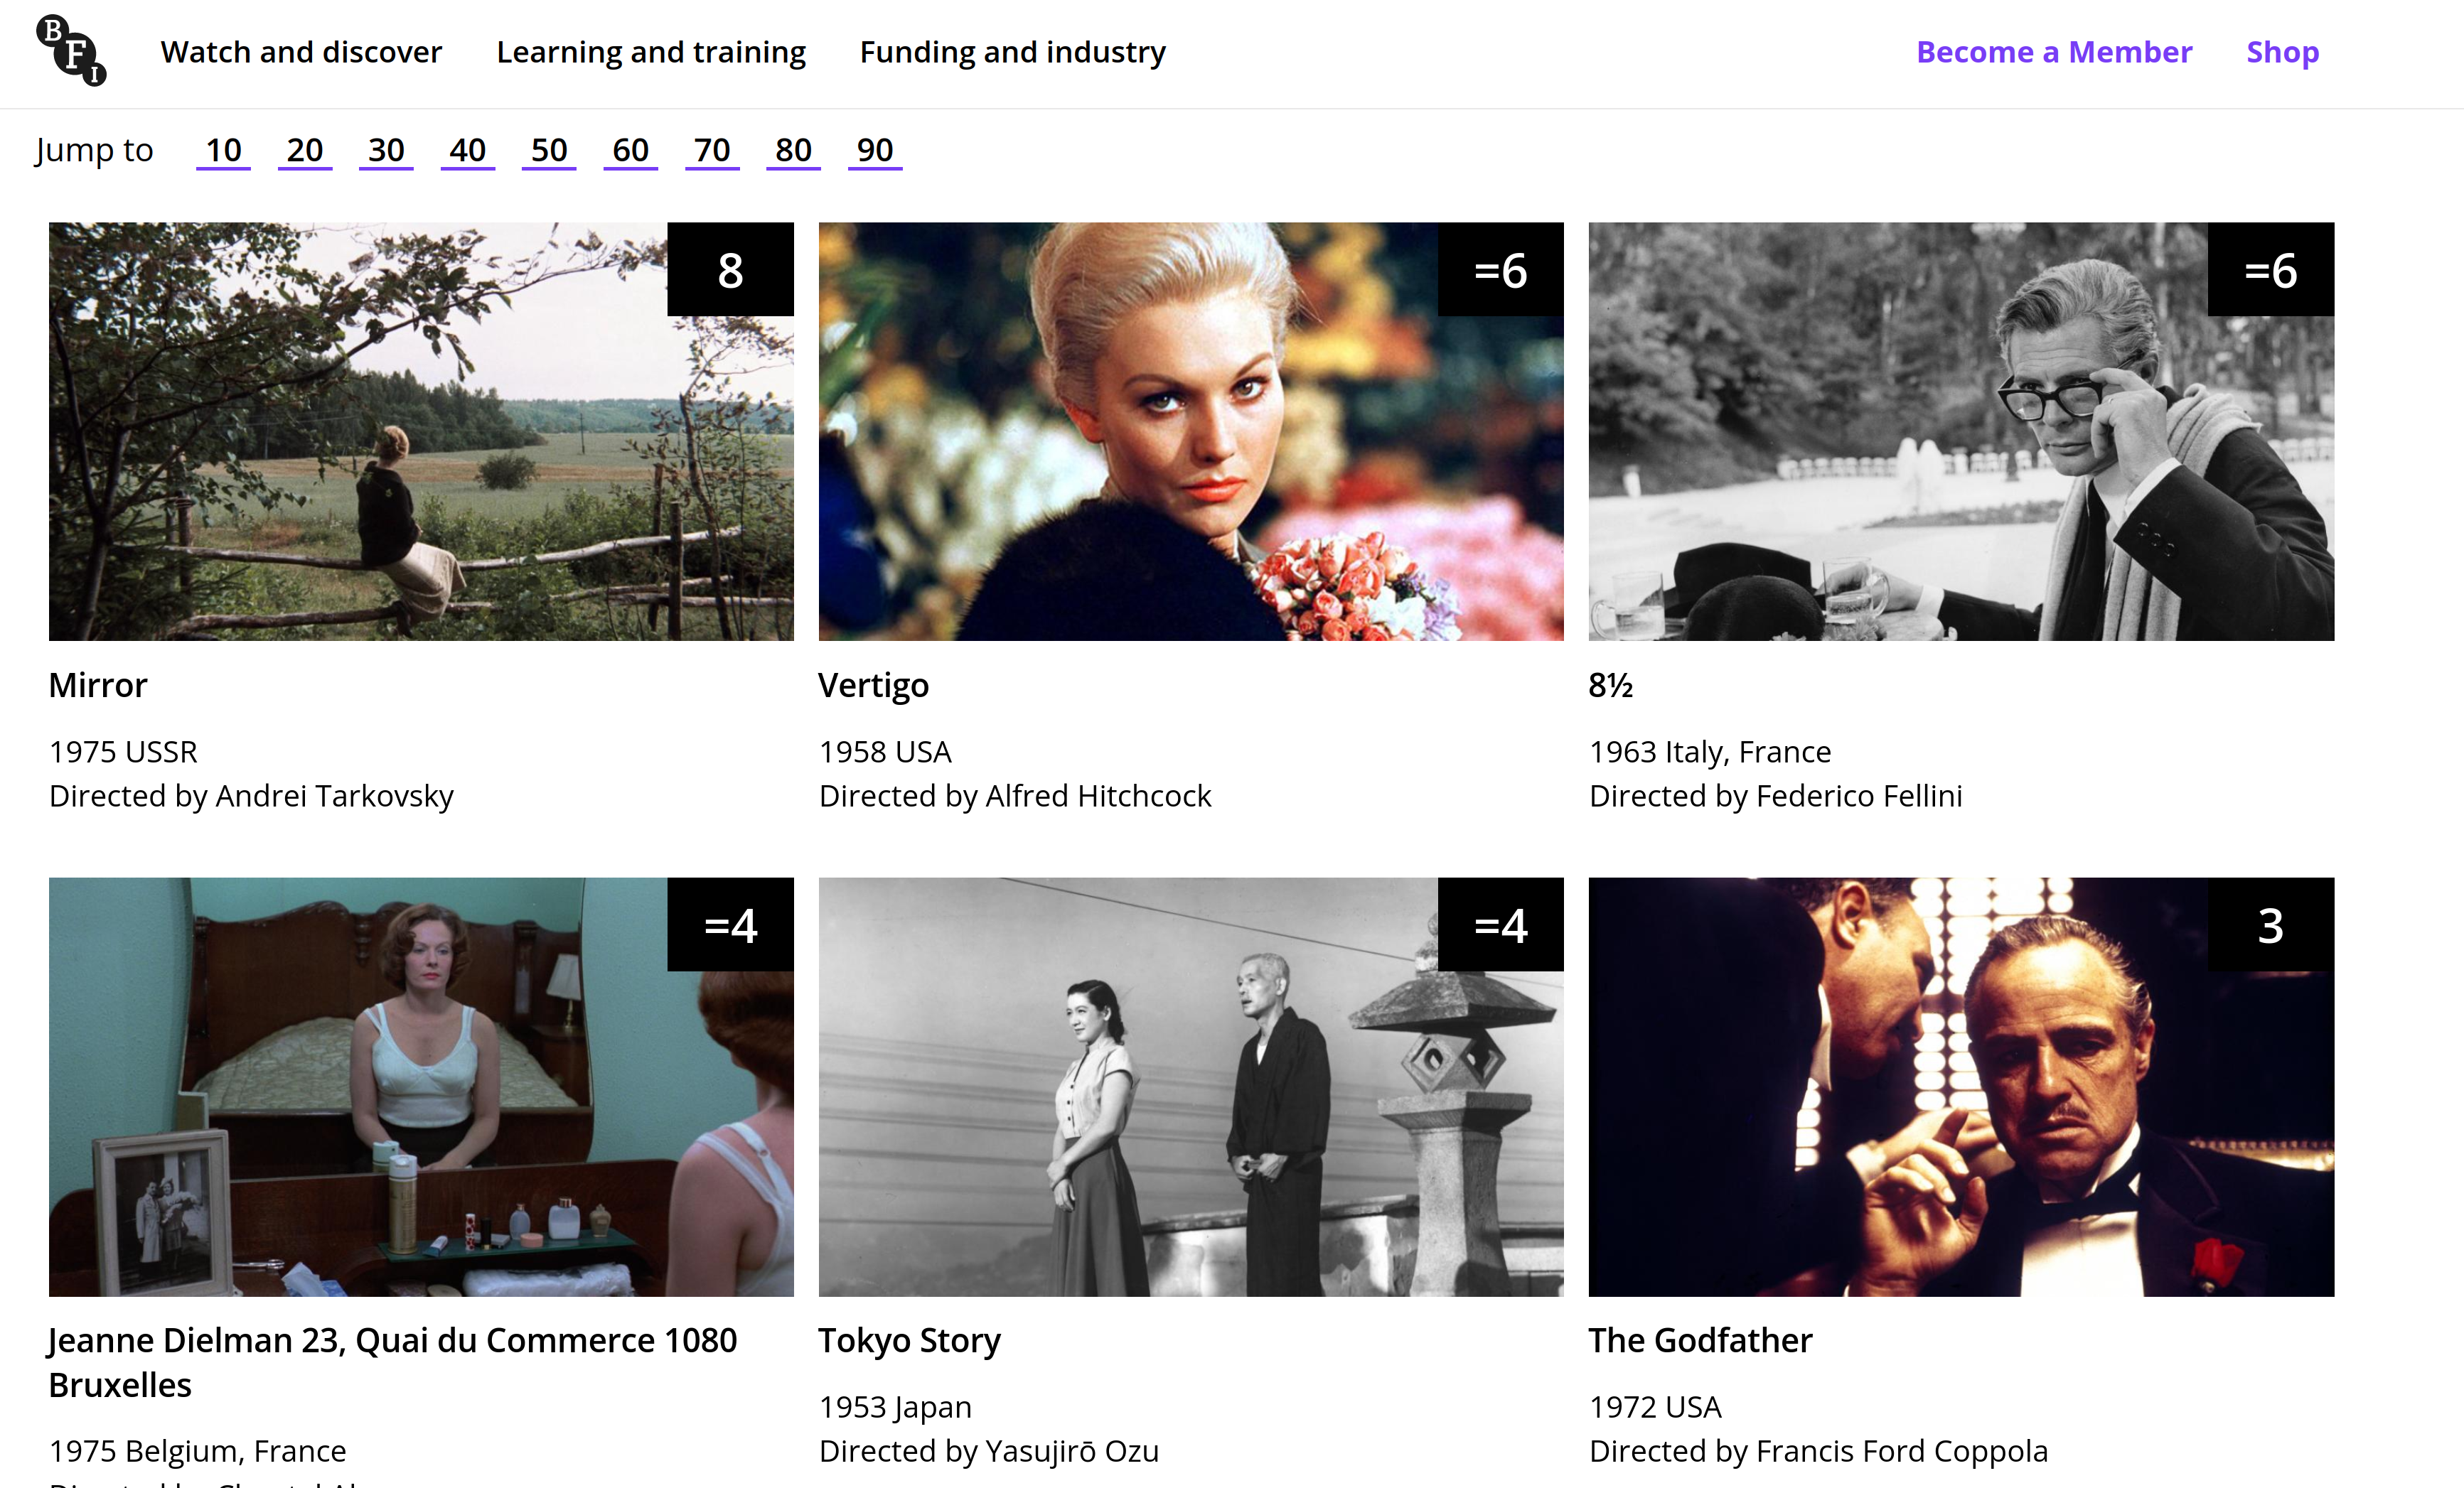
Task: Open the Tokyo Story film still thumbnail
Action: click(x=1191, y=1087)
